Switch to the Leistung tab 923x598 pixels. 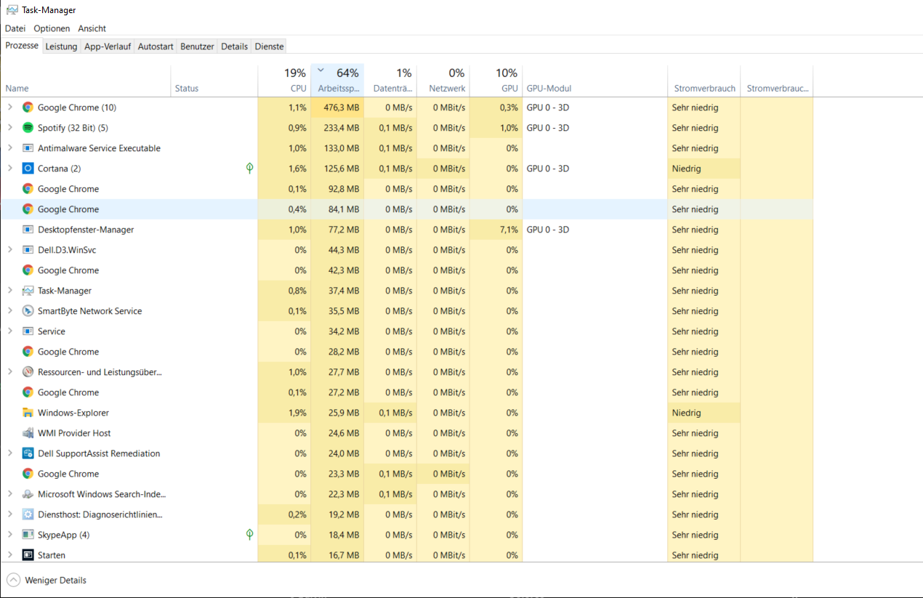click(x=61, y=47)
